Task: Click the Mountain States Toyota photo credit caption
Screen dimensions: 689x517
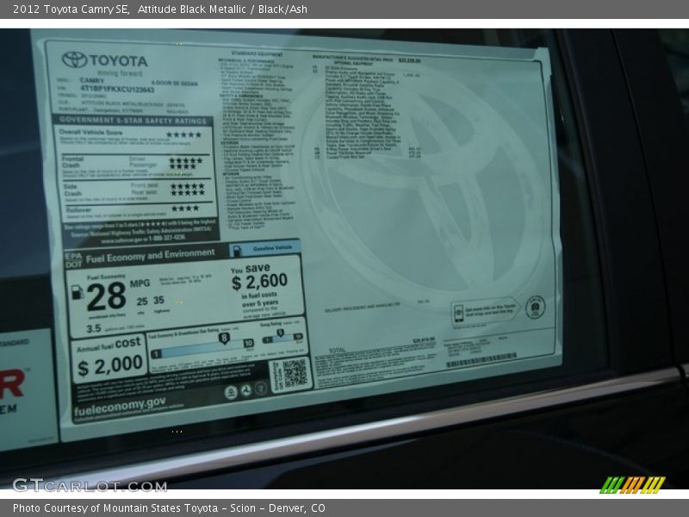Action: click(169, 508)
